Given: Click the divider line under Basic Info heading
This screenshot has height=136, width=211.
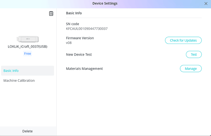Looking at the screenshot, I should (134, 18).
